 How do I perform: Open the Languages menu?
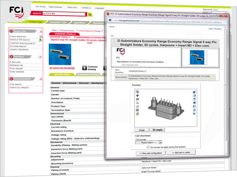(x=99, y=8)
